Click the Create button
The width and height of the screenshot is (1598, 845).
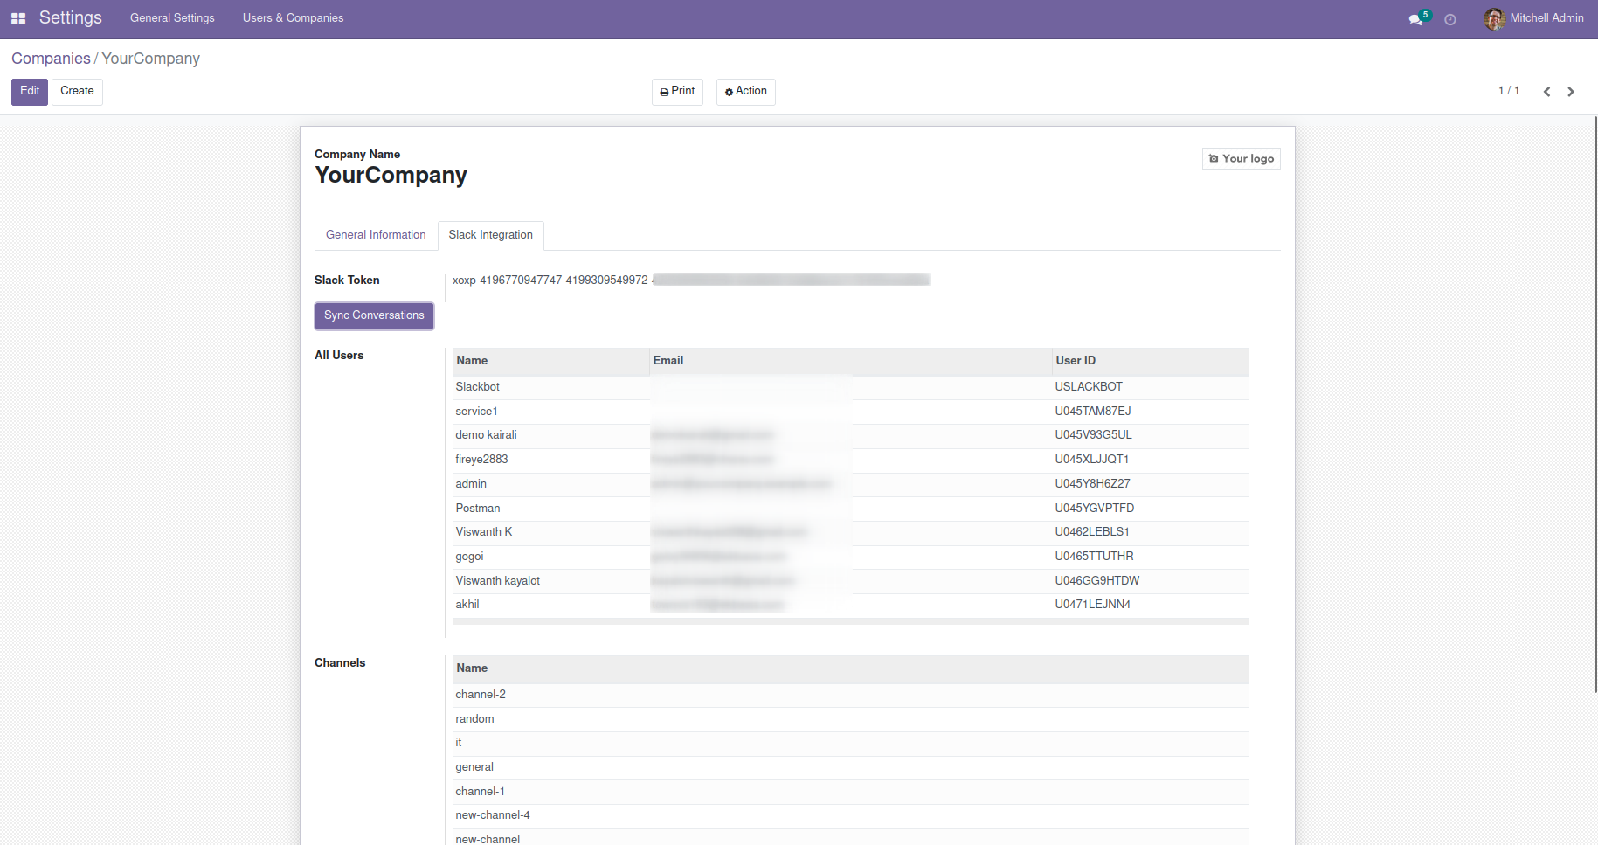tap(77, 92)
